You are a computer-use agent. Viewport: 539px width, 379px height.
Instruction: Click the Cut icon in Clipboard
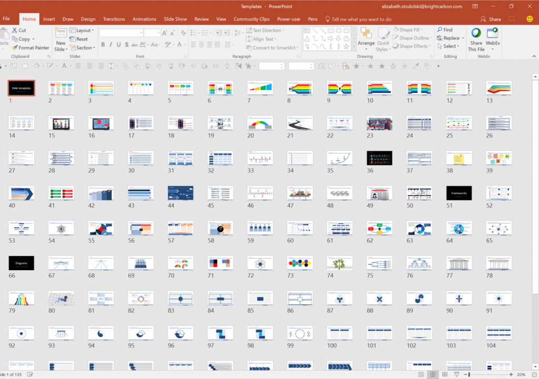pyautogui.click(x=14, y=30)
